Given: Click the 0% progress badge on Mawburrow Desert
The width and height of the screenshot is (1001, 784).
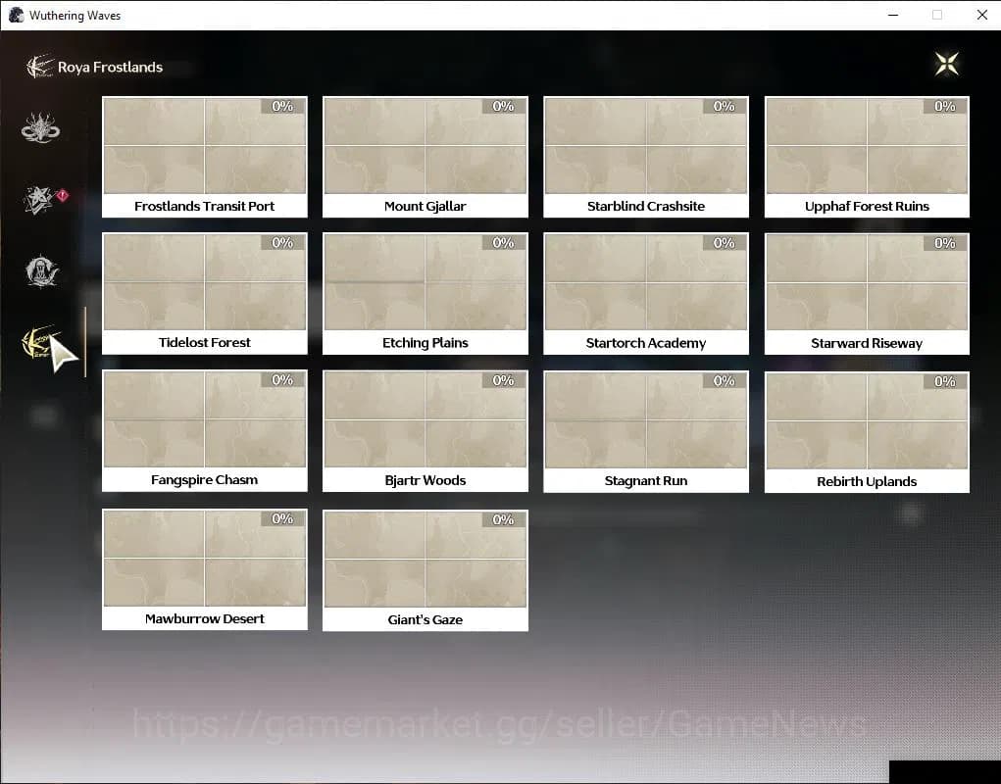Looking at the screenshot, I should [282, 518].
